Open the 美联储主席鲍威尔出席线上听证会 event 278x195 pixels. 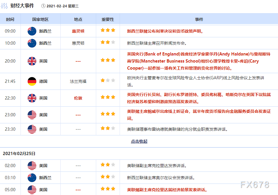click(x=199, y=115)
